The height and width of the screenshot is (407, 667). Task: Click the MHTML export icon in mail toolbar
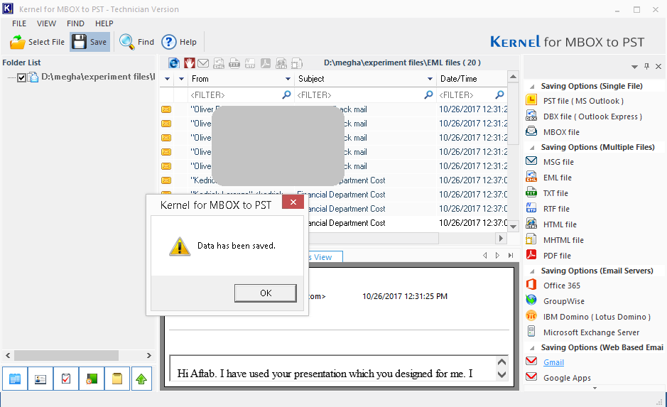[296, 63]
